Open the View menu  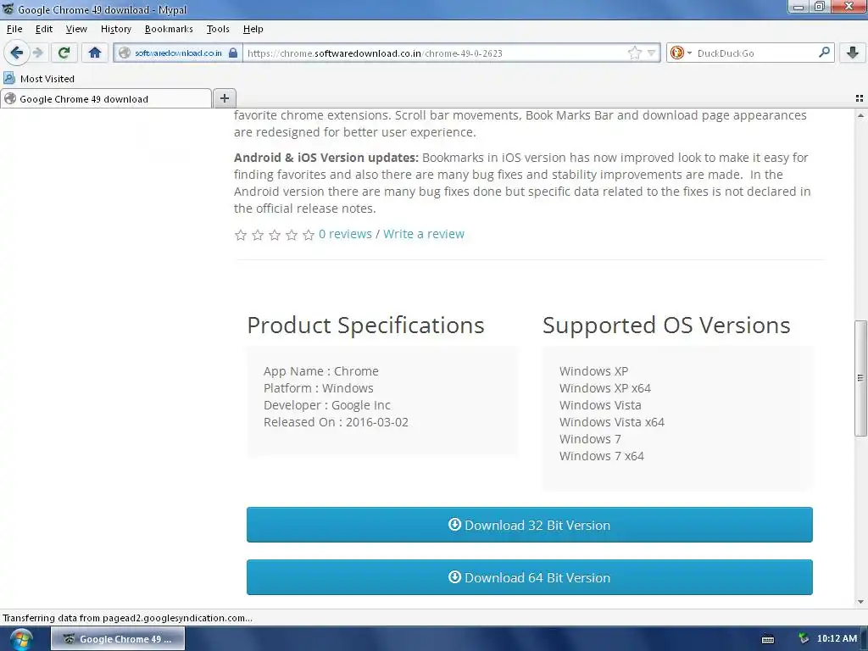(x=76, y=29)
